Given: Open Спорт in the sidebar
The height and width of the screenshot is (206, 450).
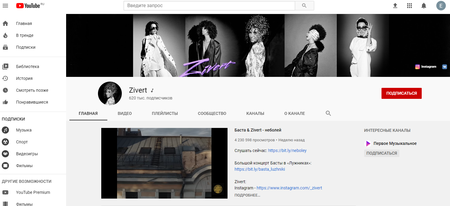Looking at the screenshot, I should point(33,142).
